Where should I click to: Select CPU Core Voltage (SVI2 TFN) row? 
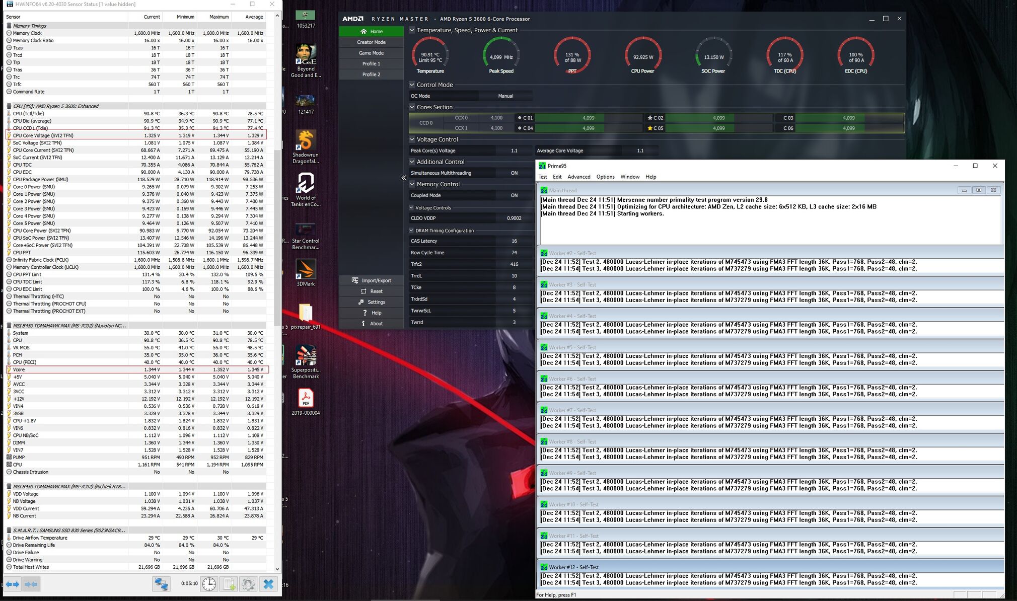coord(136,135)
